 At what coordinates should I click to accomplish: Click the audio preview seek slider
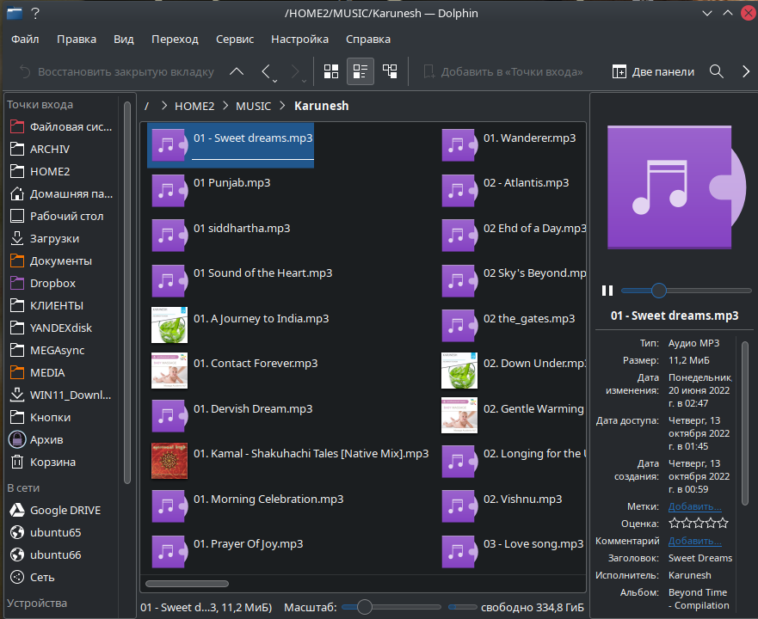tap(686, 291)
